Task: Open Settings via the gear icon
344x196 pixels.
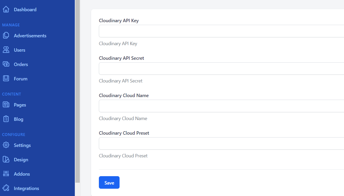Action: (6, 145)
